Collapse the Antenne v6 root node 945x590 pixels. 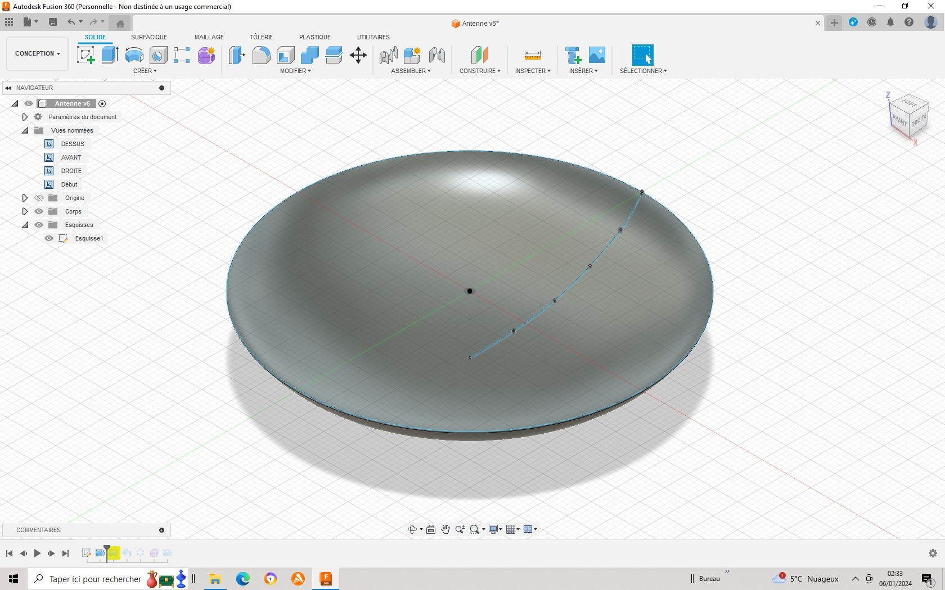point(15,103)
